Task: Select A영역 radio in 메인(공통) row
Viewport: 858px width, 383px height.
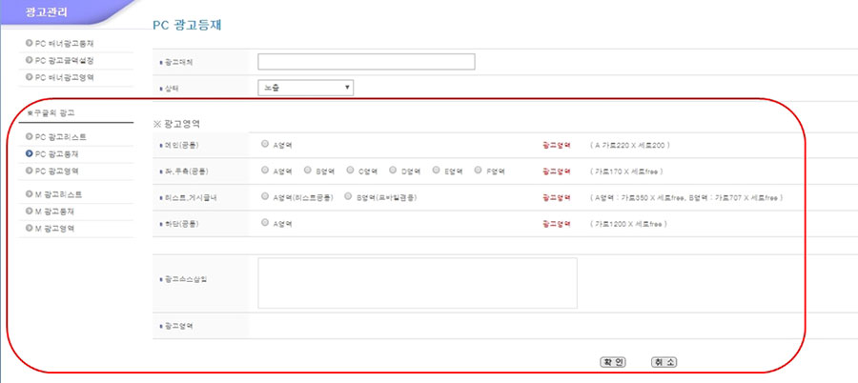Action: pos(264,145)
